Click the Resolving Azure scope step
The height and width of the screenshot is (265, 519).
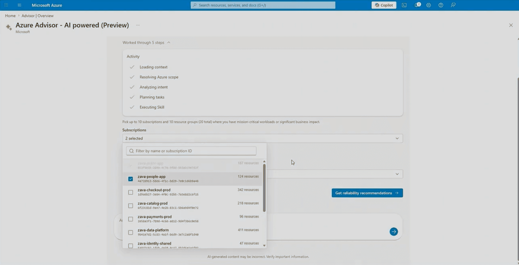(159, 77)
